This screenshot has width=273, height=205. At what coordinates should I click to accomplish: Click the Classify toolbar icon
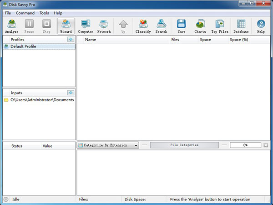pos(143,26)
